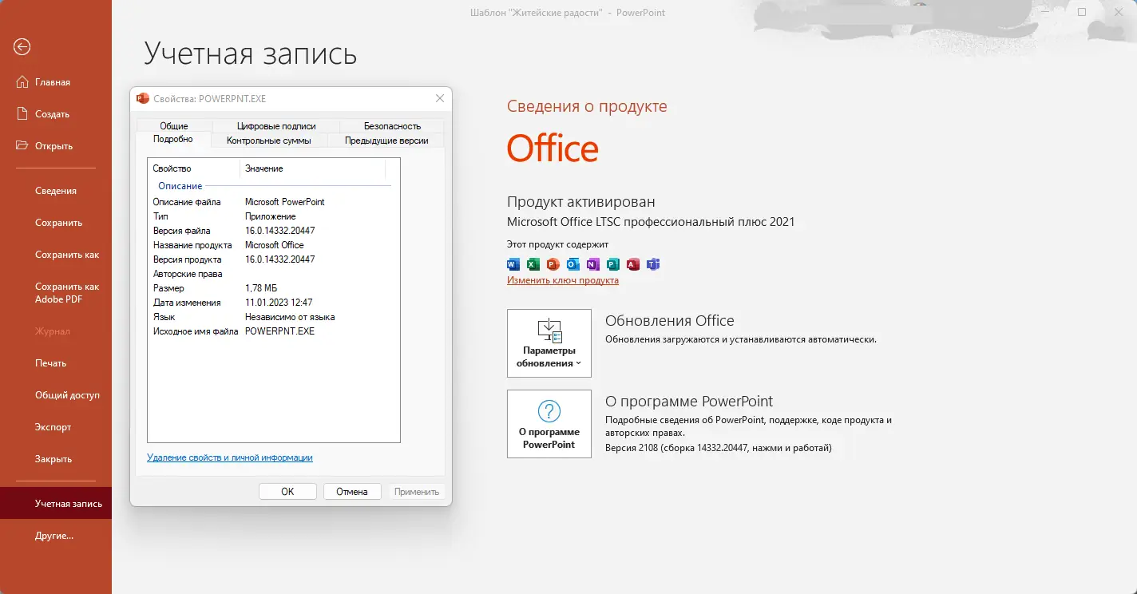Click the Teams icon under product contents
Viewport: 1137px width, 594px height.
pos(653,264)
